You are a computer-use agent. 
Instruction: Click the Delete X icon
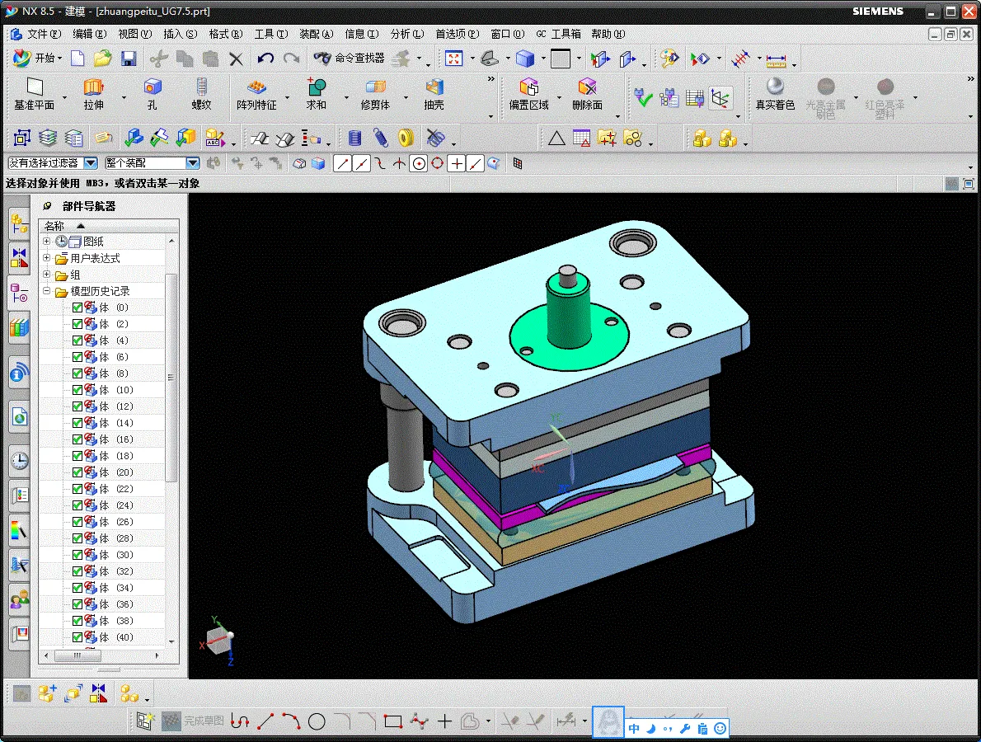coord(236,59)
